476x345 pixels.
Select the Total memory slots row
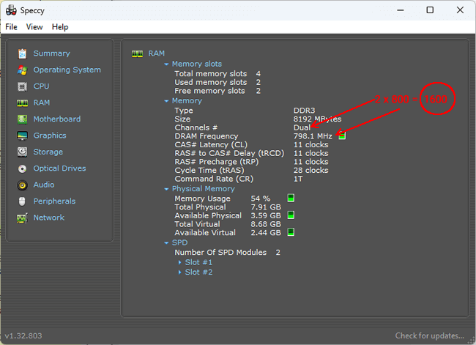217,73
